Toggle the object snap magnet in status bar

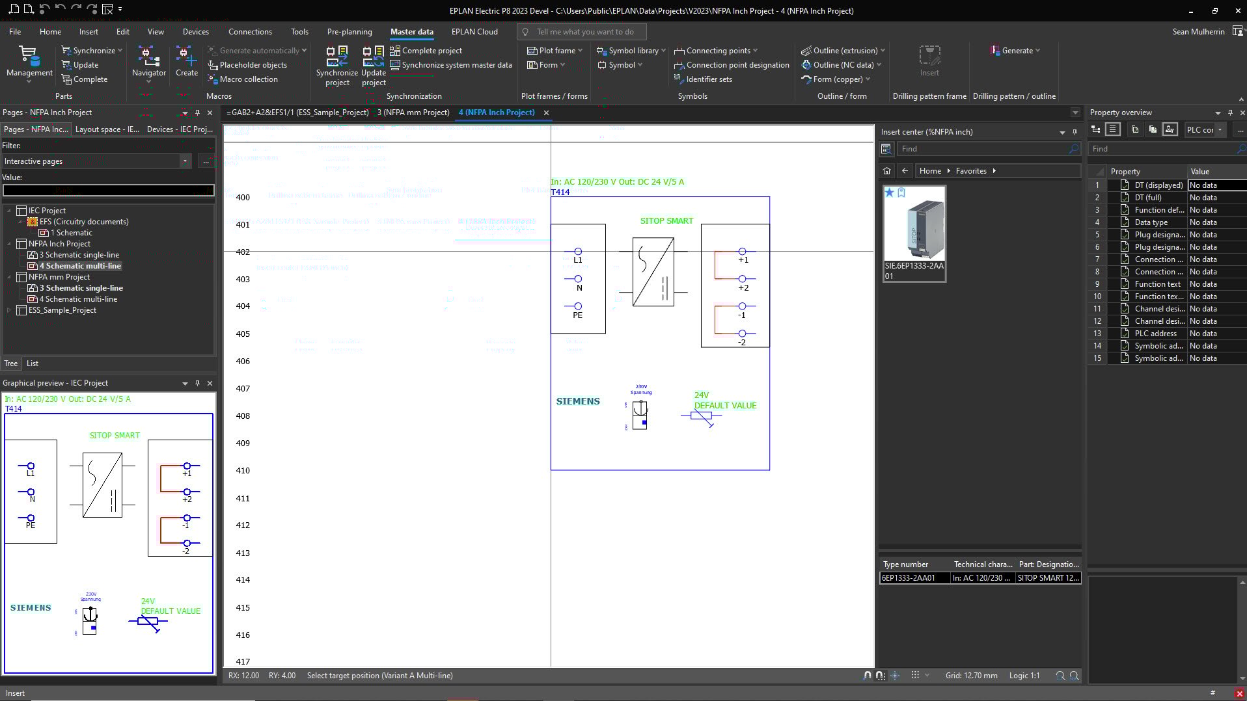pyautogui.click(x=867, y=676)
